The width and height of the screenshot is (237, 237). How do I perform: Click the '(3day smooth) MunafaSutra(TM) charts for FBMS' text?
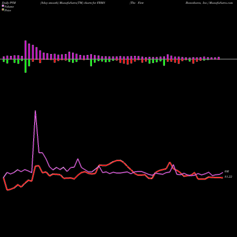[x=73, y=3]
